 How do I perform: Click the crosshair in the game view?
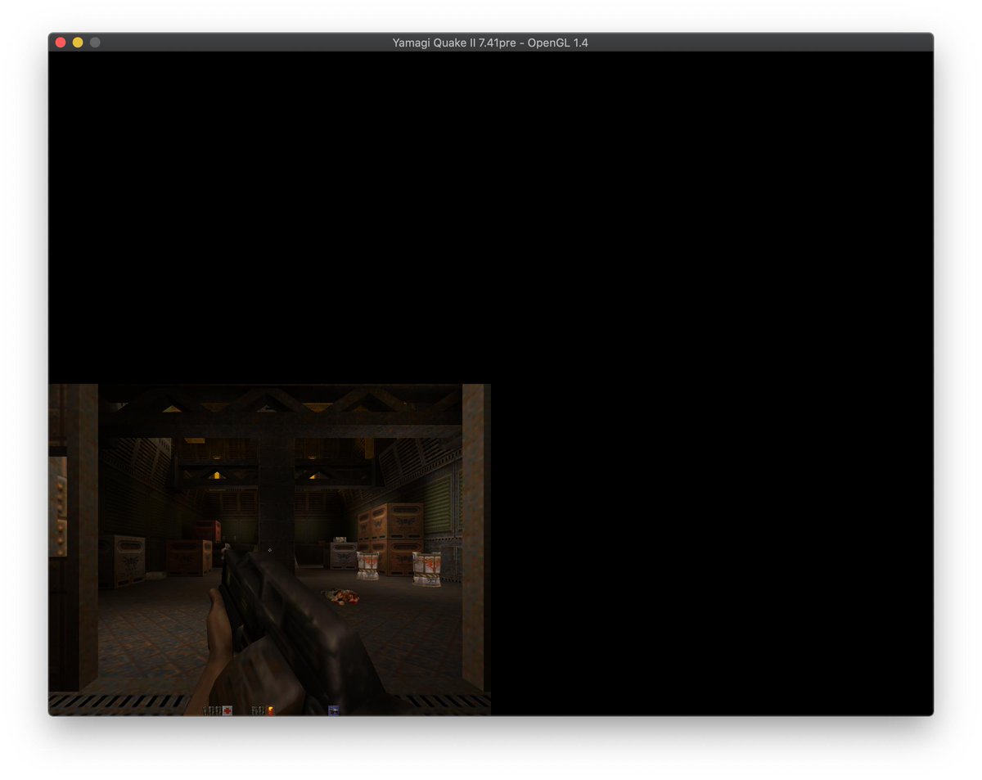click(x=269, y=550)
